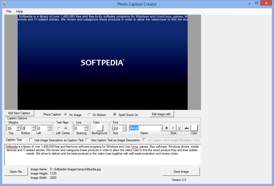Click Edit image with button

161,114
